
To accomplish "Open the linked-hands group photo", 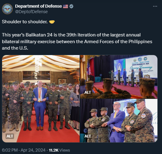I will 119,121.
